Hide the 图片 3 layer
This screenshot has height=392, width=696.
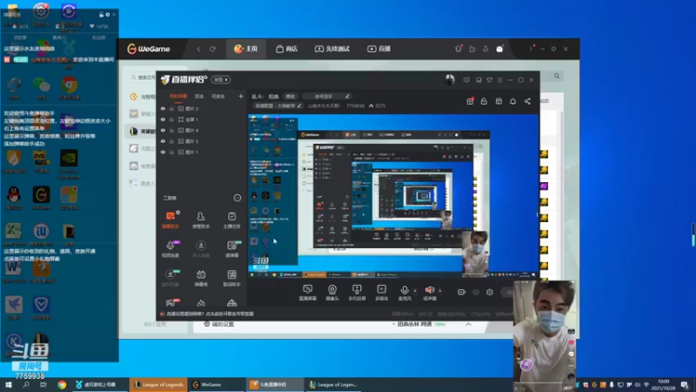pyautogui.click(x=163, y=141)
